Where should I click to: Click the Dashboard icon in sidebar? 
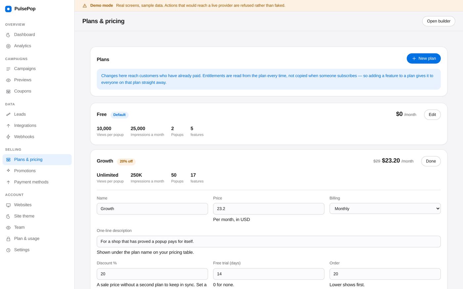point(8,35)
